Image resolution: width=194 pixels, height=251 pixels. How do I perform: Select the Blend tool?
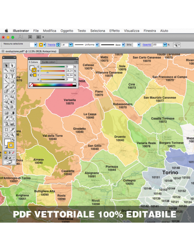tap(12, 118)
